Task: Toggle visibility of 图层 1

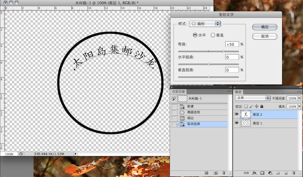Action: point(237,123)
